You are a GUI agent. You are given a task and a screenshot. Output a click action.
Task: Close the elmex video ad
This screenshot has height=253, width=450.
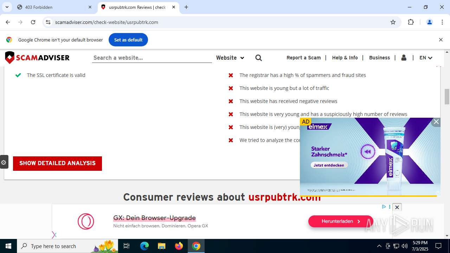[436, 122]
